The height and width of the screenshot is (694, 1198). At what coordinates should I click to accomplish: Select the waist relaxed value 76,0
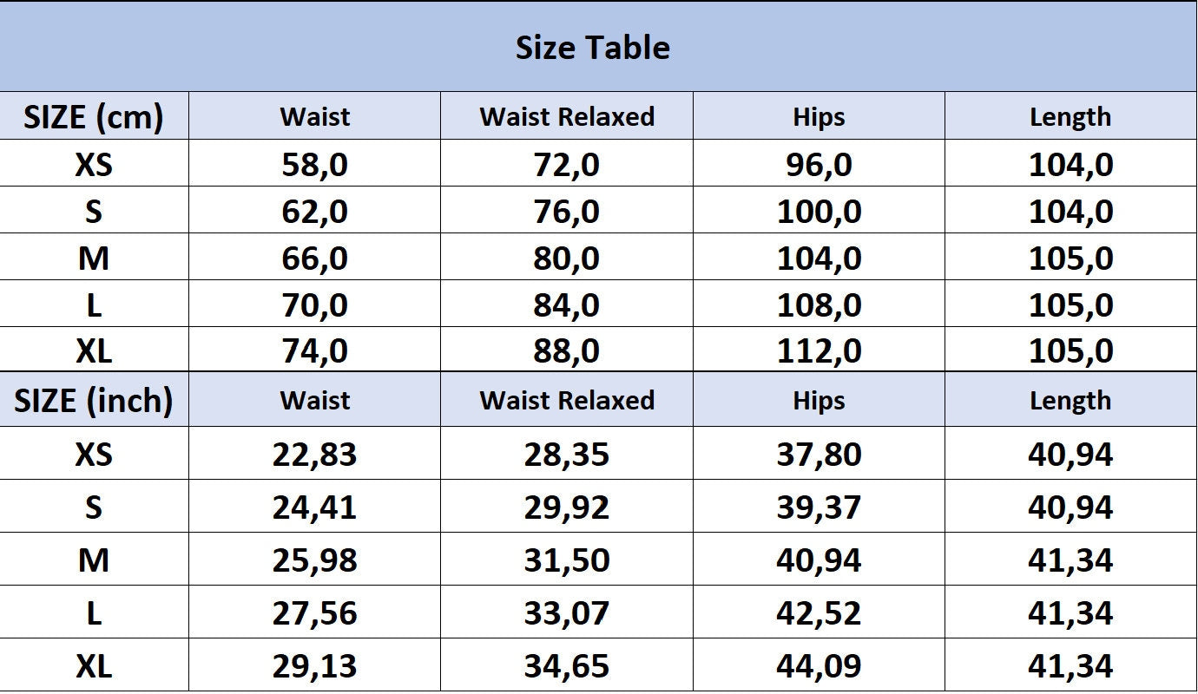(x=567, y=211)
